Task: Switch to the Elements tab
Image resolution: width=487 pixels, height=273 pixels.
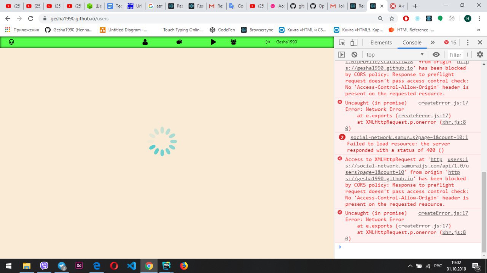Action: click(381, 43)
